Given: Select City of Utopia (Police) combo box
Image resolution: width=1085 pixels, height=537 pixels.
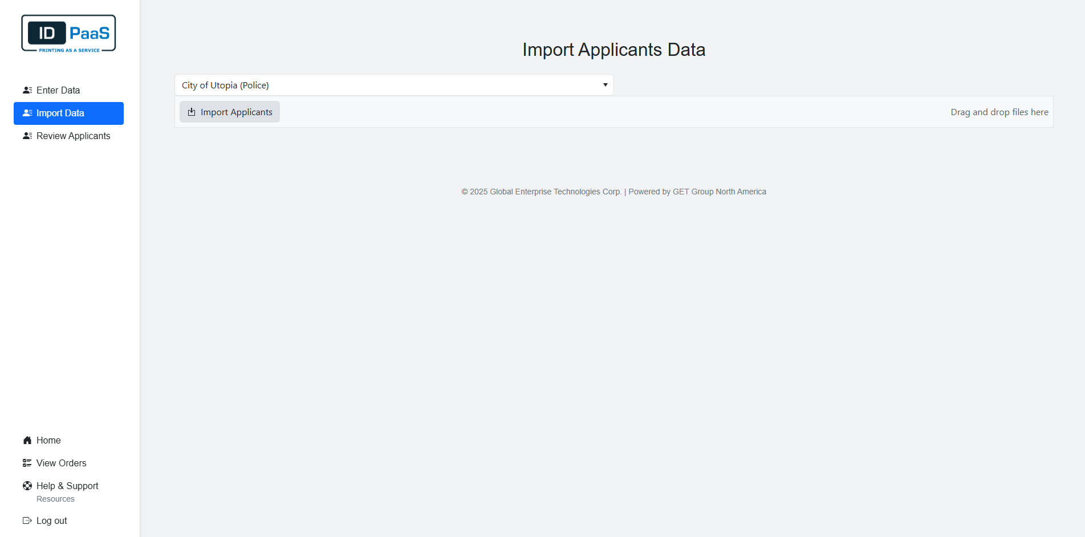Looking at the screenshot, I should [x=393, y=84].
